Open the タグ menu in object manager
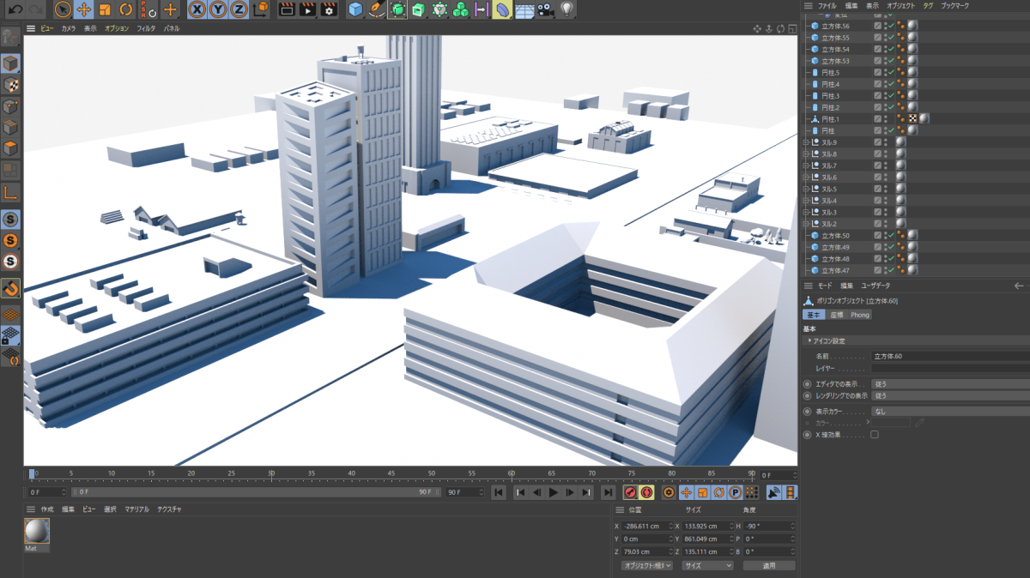Screen dimensions: 1030x578 928,5
